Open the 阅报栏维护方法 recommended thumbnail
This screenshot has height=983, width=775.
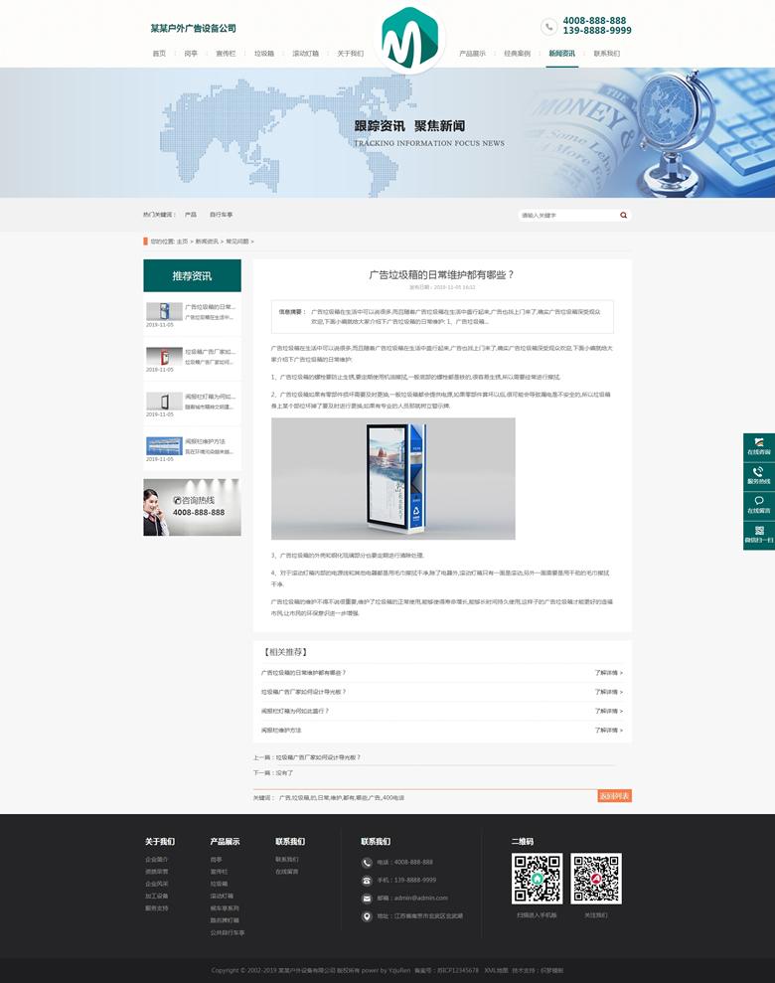[x=163, y=445]
